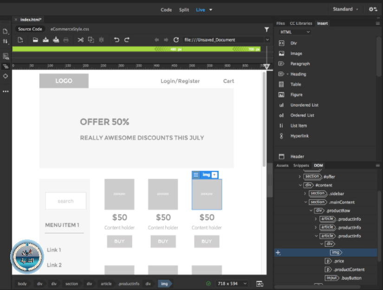Click the save toolbar icon
The width and height of the screenshot is (383, 290).
coord(45,40)
